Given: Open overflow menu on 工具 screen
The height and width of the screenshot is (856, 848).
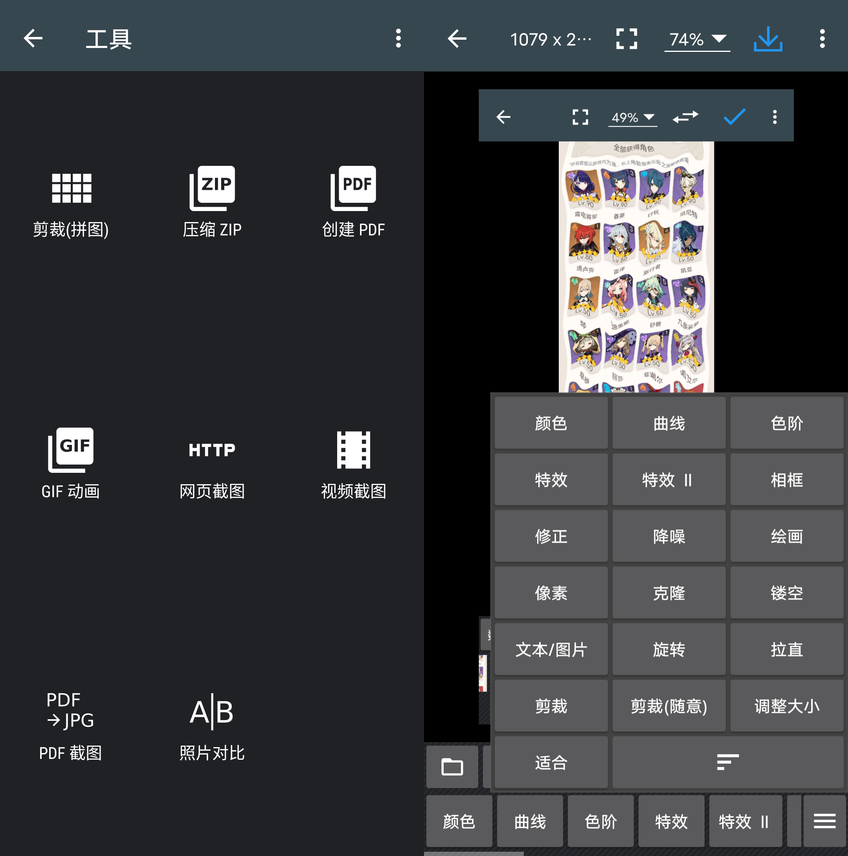Looking at the screenshot, I should pos(398,39).
